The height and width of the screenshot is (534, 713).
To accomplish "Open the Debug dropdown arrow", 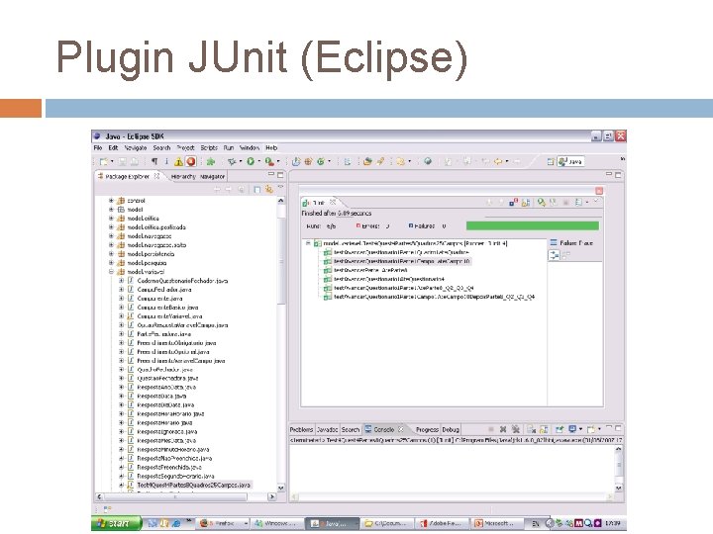I will click(x=240, y=161).
